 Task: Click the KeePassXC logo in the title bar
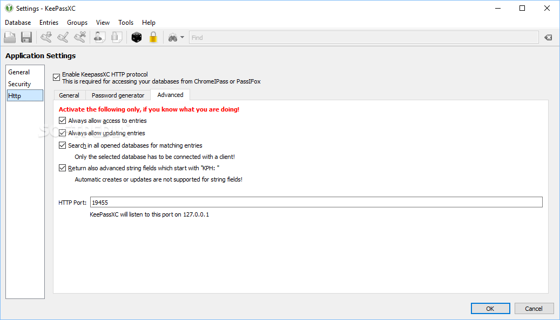coord(9,8)
